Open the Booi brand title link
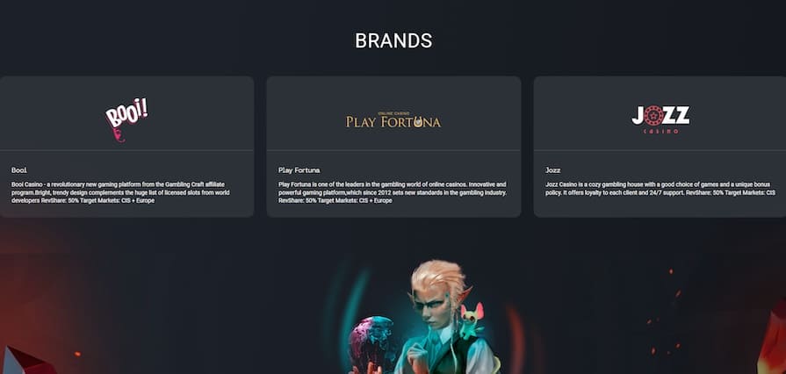The image size is (786, 374). pos(19,170)
